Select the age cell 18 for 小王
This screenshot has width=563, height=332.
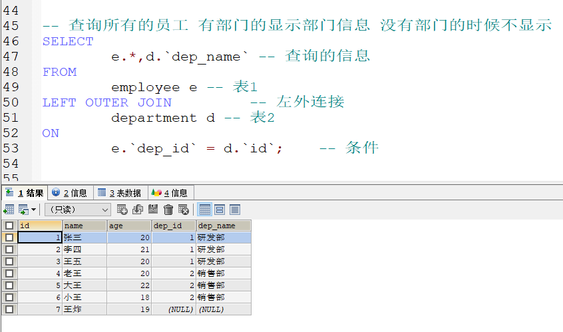pyautogui.click(x=129, y=297)
